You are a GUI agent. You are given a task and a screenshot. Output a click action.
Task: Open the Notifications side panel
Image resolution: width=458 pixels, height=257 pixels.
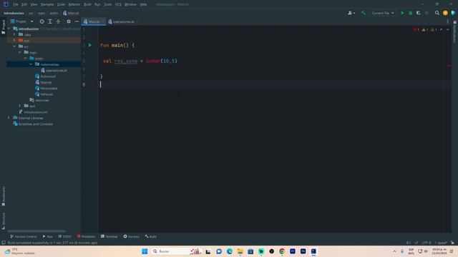(455, 32)
